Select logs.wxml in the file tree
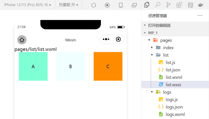Viewport: 209px width, 119px height. pyautogui.click(x=175, y=114)
